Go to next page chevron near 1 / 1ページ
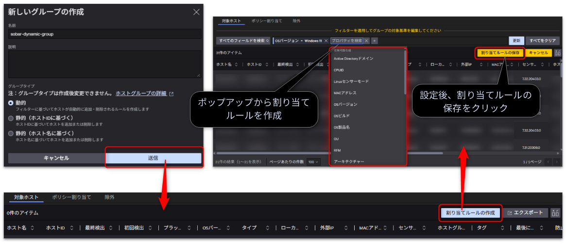 click(557, 162)
